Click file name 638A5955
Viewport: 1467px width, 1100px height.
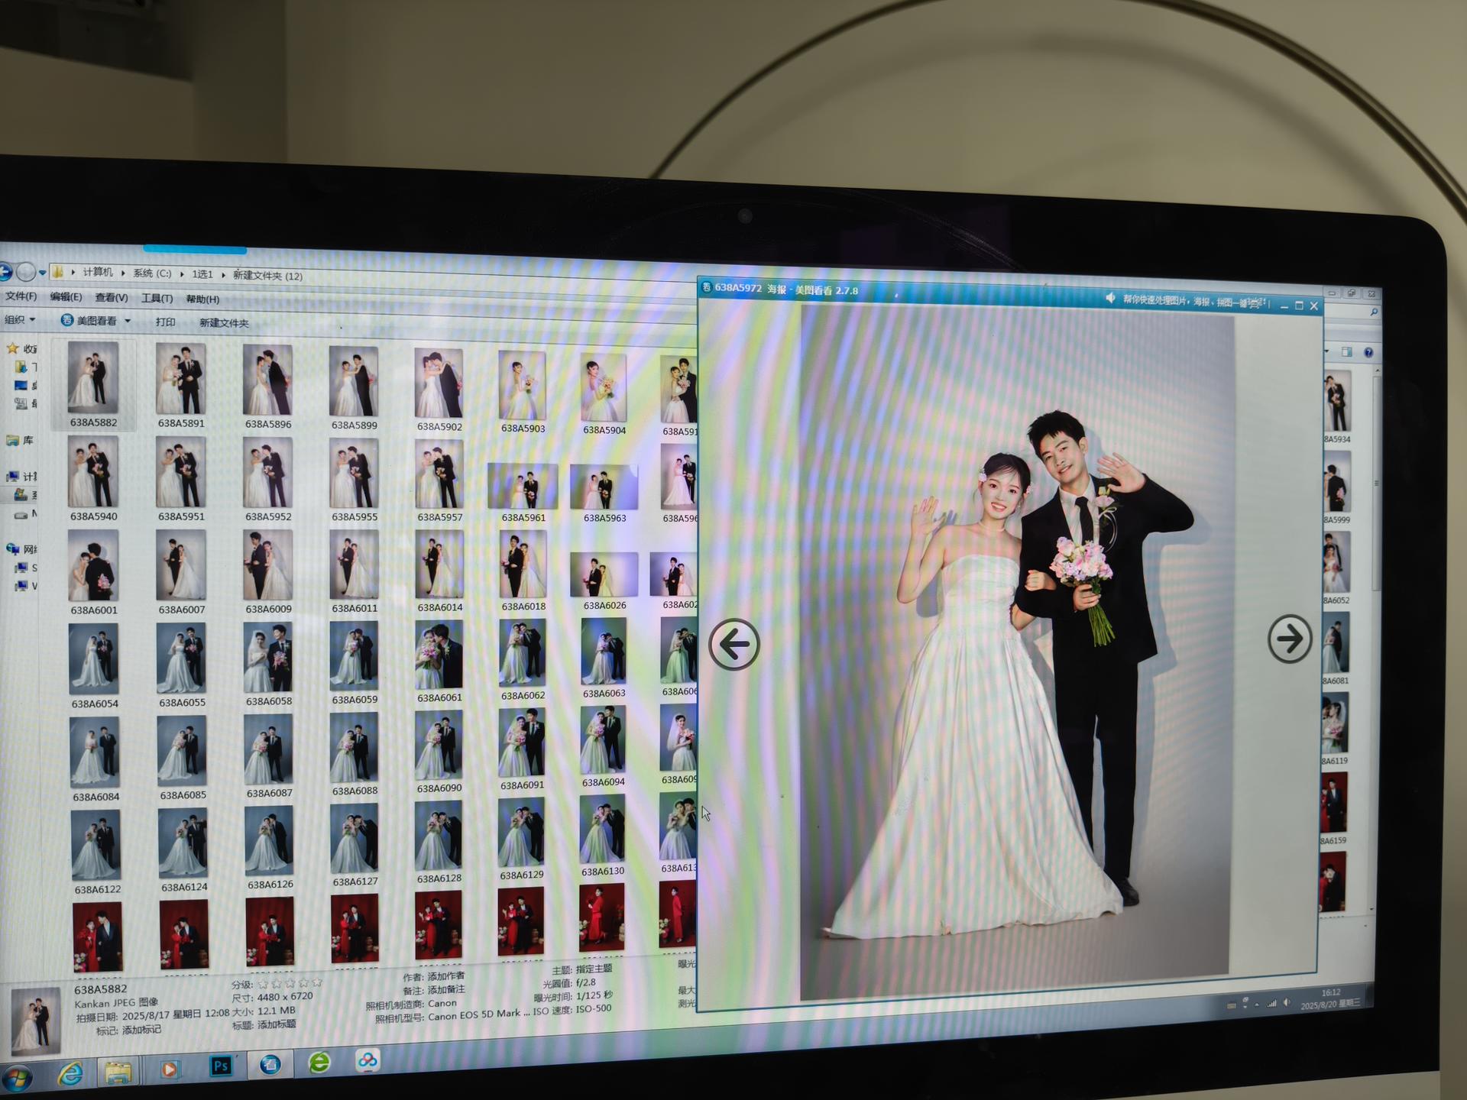tap(355, 516)
